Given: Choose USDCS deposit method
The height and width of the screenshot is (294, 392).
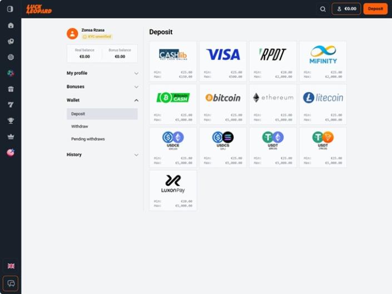Looking at the screenshot, I should point(223,148).
